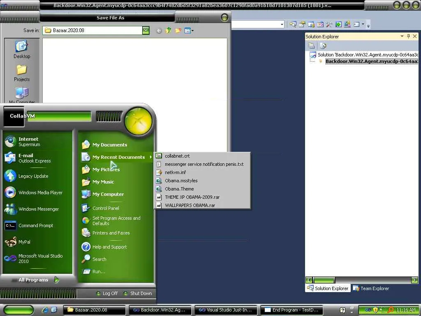Click Log Off button in Start menu

(x=107, y=293)
